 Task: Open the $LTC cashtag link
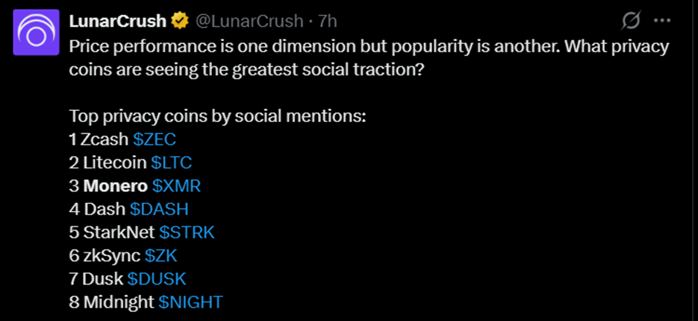176,162
